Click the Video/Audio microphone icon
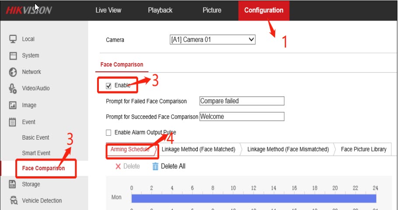Screen dimensions: 399x210 13,88
